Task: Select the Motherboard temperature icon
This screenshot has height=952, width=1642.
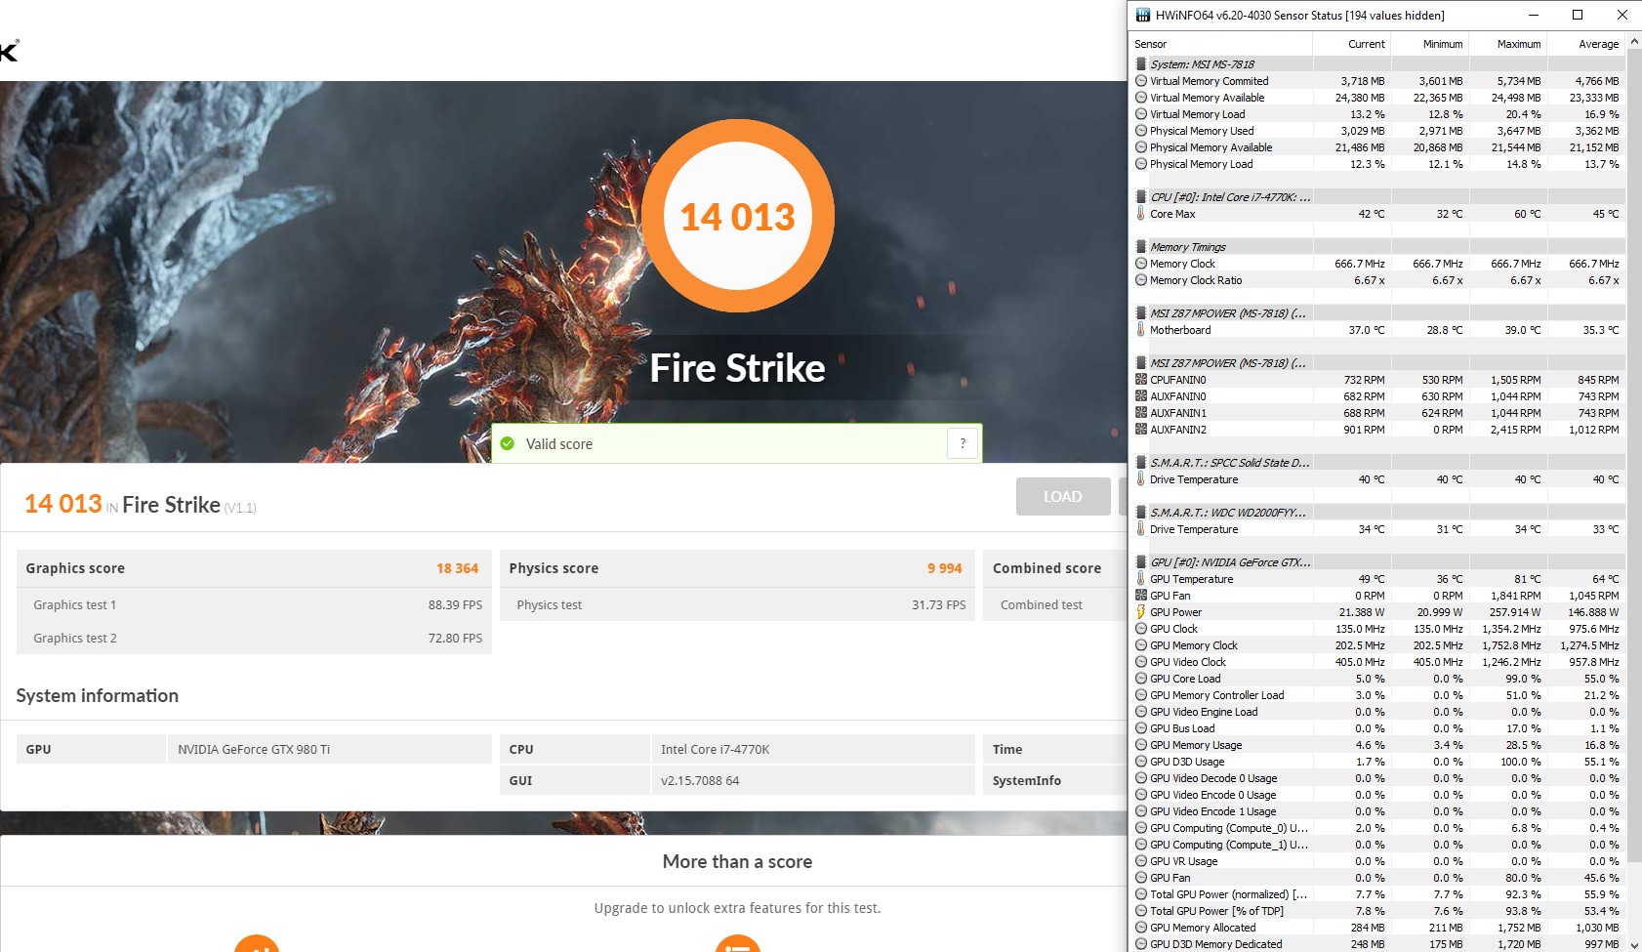Action: point(1141,330)
